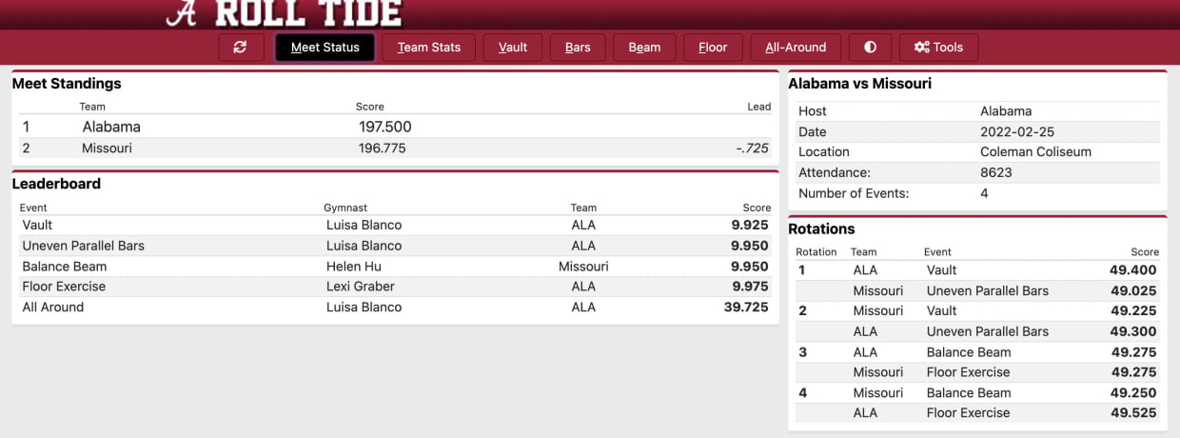
Task: Show the Floor tab
Action: click(713, 48)
